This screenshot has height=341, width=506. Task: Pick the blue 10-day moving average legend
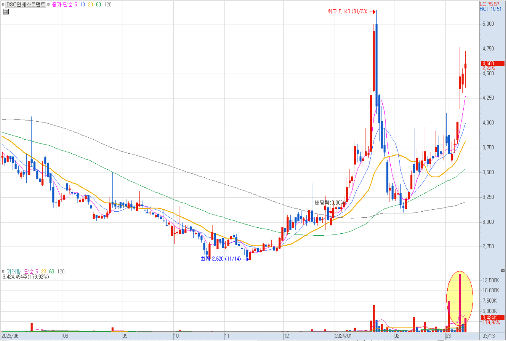82,4
